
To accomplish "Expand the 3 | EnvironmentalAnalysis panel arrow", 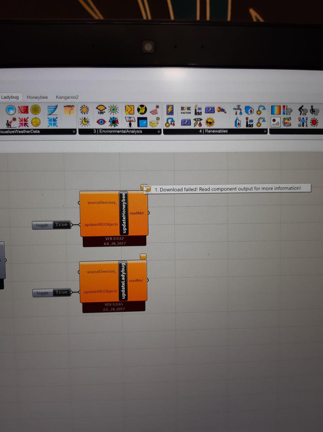I will (x=159, y=132).
